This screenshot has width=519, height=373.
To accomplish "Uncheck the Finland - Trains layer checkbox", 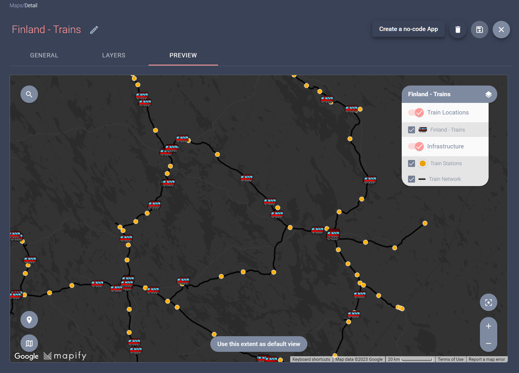I will pos(411,130).
